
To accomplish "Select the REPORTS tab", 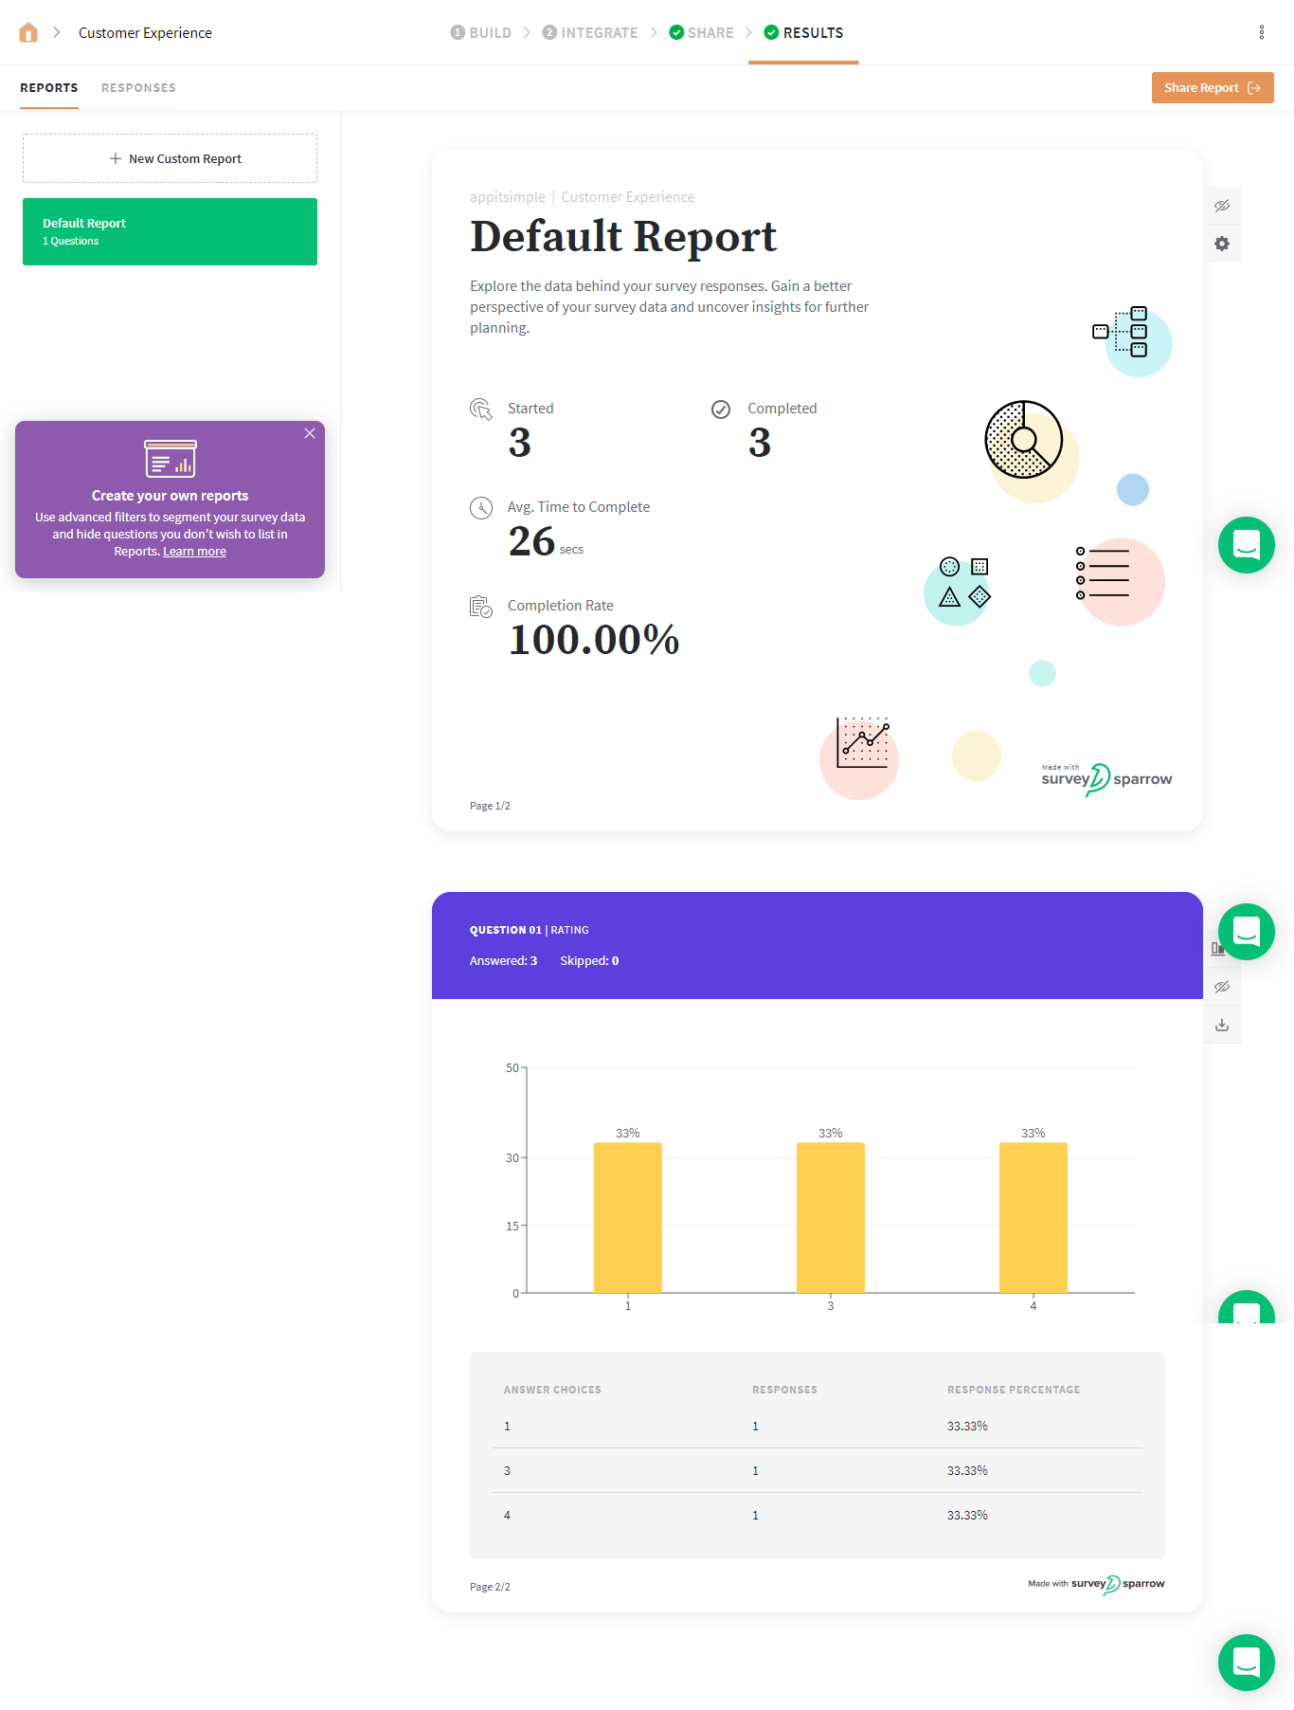I will (x=49, y=88).
